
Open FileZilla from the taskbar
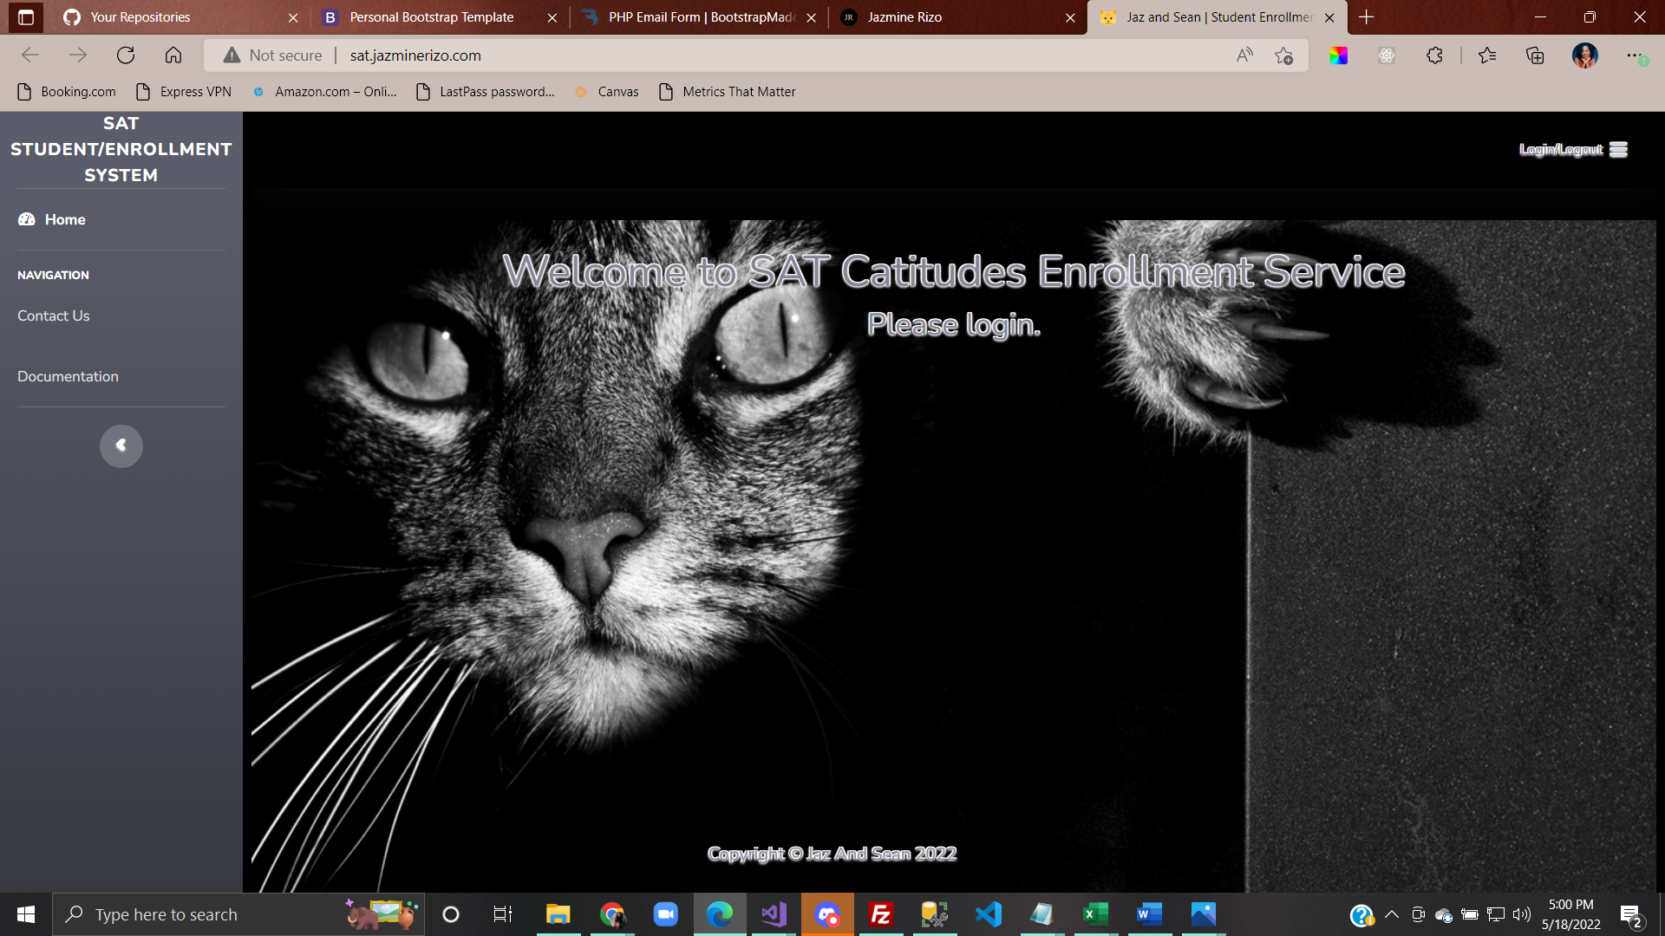pos(881,914)
